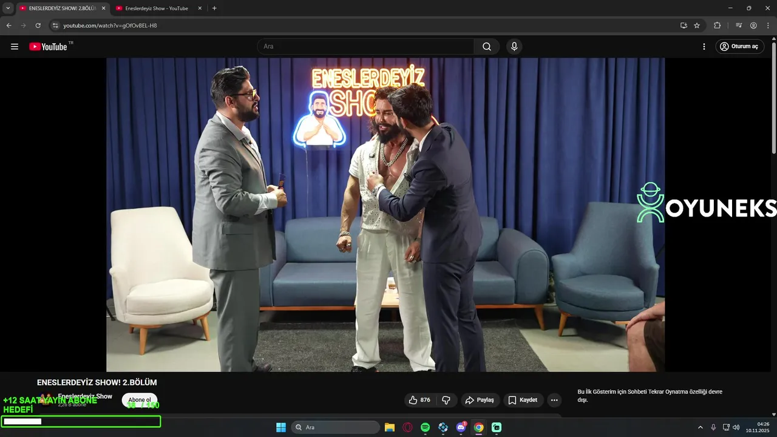777x437 pixels.
Task: Click the Windows taskbar Ara search box
Action: pyautogui.click(x=336, y=427)
